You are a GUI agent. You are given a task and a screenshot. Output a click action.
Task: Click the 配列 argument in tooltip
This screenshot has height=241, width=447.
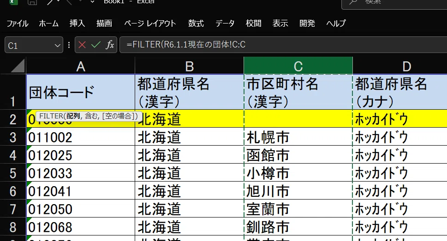point(73,116)
